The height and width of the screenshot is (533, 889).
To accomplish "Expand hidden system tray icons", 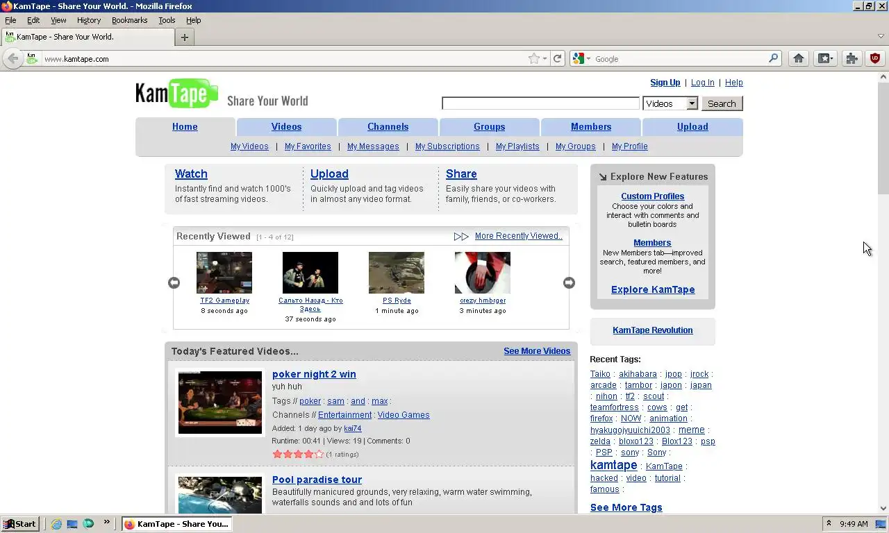I will (x=829, y=523).
